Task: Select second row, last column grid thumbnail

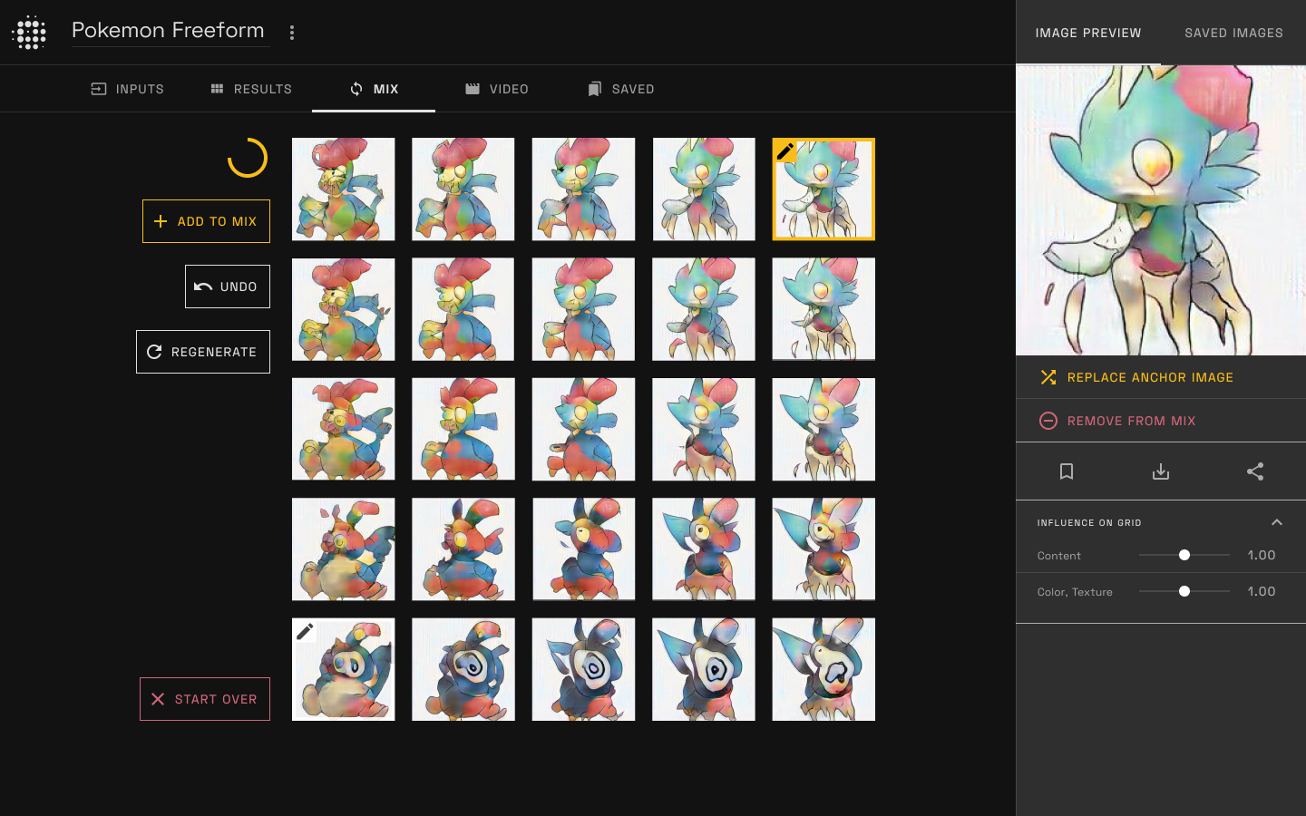Action: tap(824, 309)
